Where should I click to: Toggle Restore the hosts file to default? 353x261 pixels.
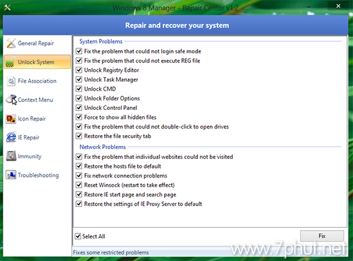(x=79, y=166)
